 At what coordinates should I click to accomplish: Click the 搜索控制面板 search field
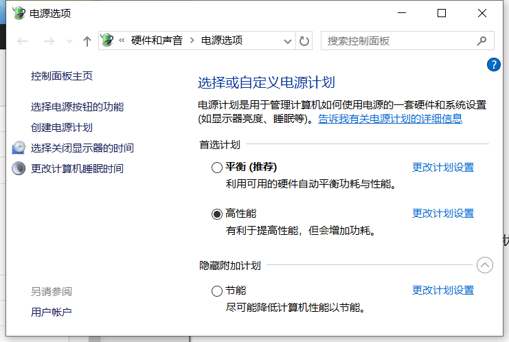(398, 41)
